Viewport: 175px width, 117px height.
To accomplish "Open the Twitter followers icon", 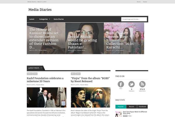I will coord(132,84).
